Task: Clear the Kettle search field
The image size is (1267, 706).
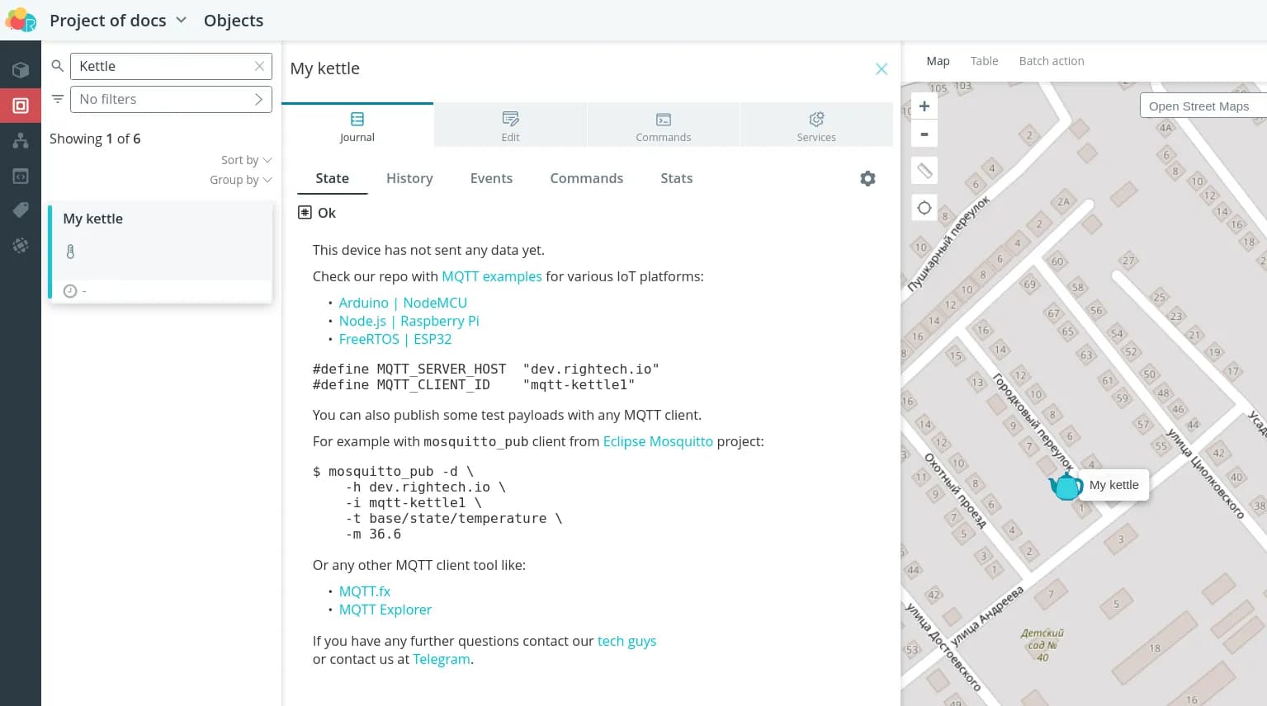Action: point(259,66)
